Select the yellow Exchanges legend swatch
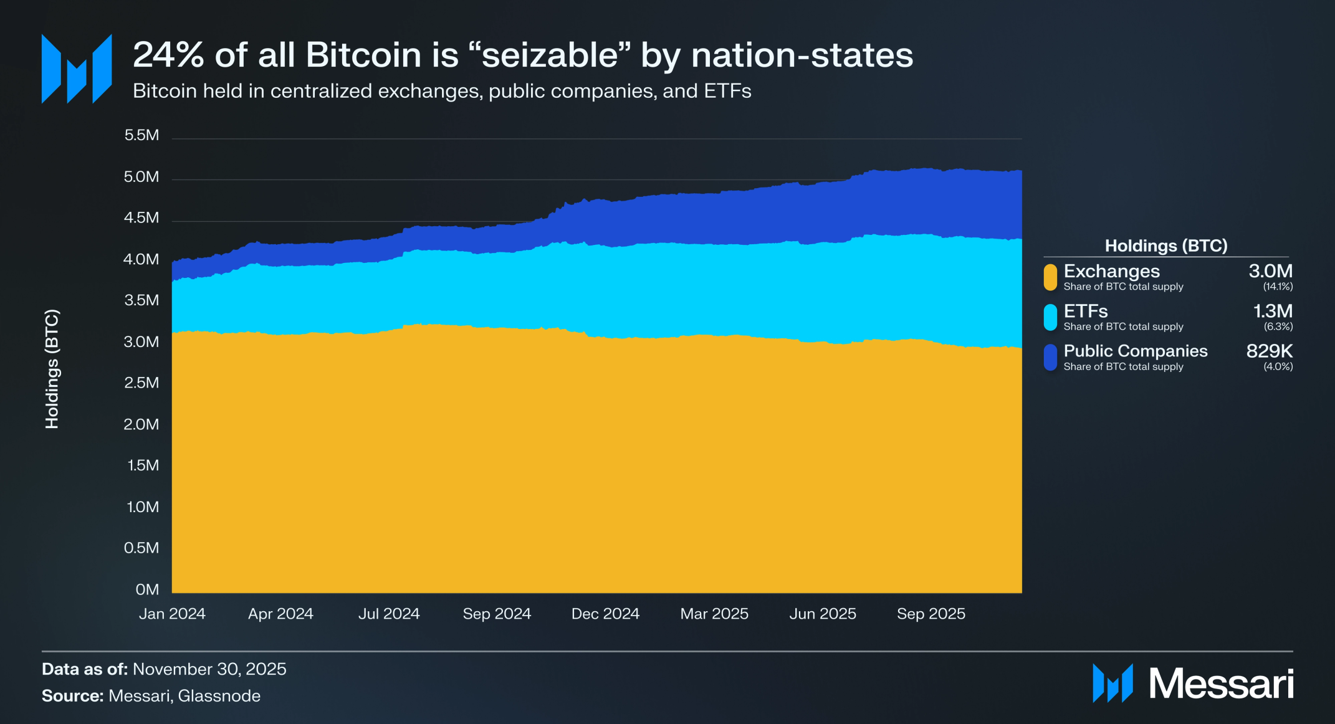The image size is (1335, 724). pos(1050,277)
